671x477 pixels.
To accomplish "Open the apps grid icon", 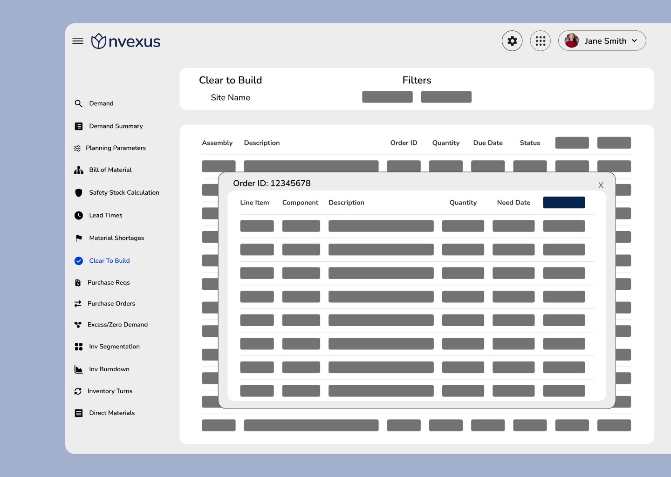I will [x=541, y=41].
